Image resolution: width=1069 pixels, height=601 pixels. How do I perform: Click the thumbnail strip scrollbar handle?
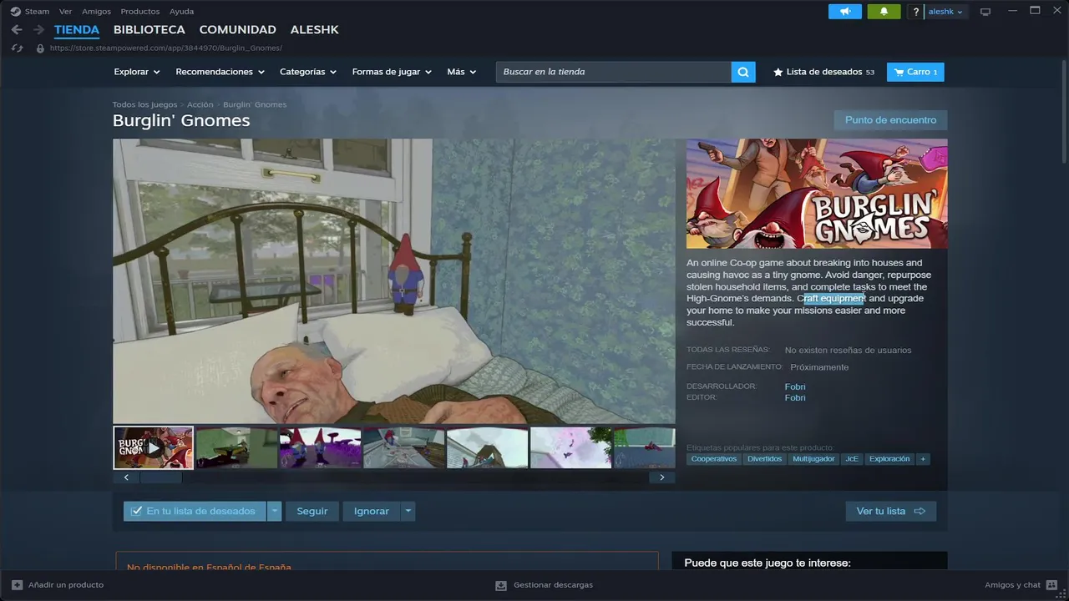point(160,477)
